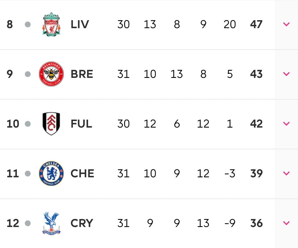This screenshot has height=248, width=298.
Task: Open the LIV team link
Action: pos(80,24)
